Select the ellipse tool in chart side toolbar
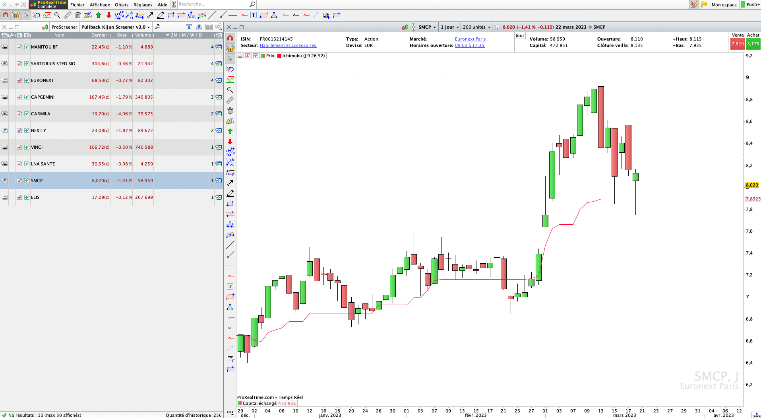This screenshot has height=418, width=761. point(230,297)
